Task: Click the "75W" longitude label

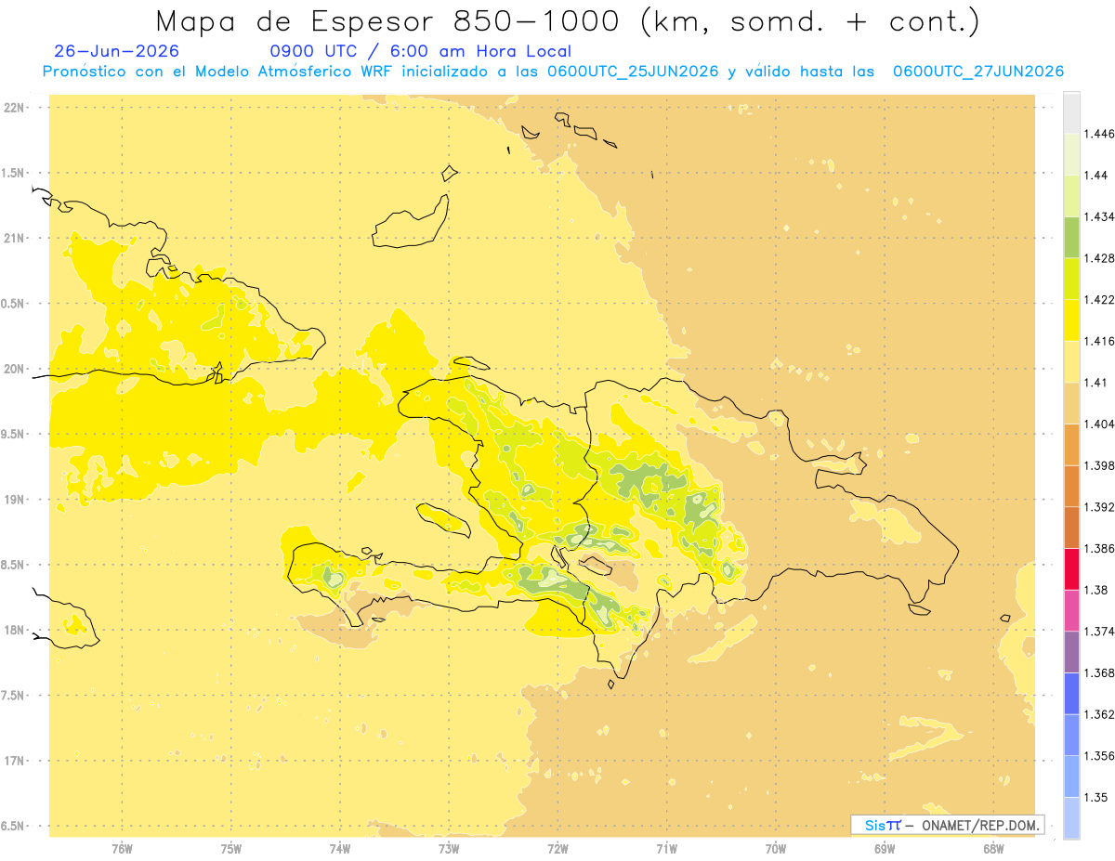Action: point(231,849)
